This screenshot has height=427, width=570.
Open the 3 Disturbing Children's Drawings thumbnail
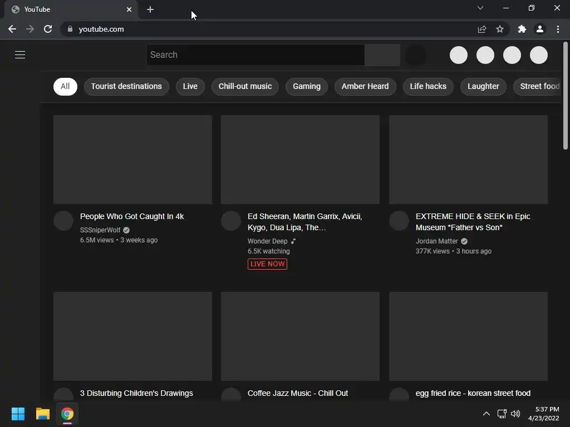pos(132,336)
